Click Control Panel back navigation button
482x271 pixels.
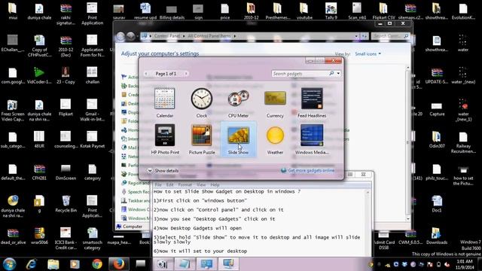[120, 36]
